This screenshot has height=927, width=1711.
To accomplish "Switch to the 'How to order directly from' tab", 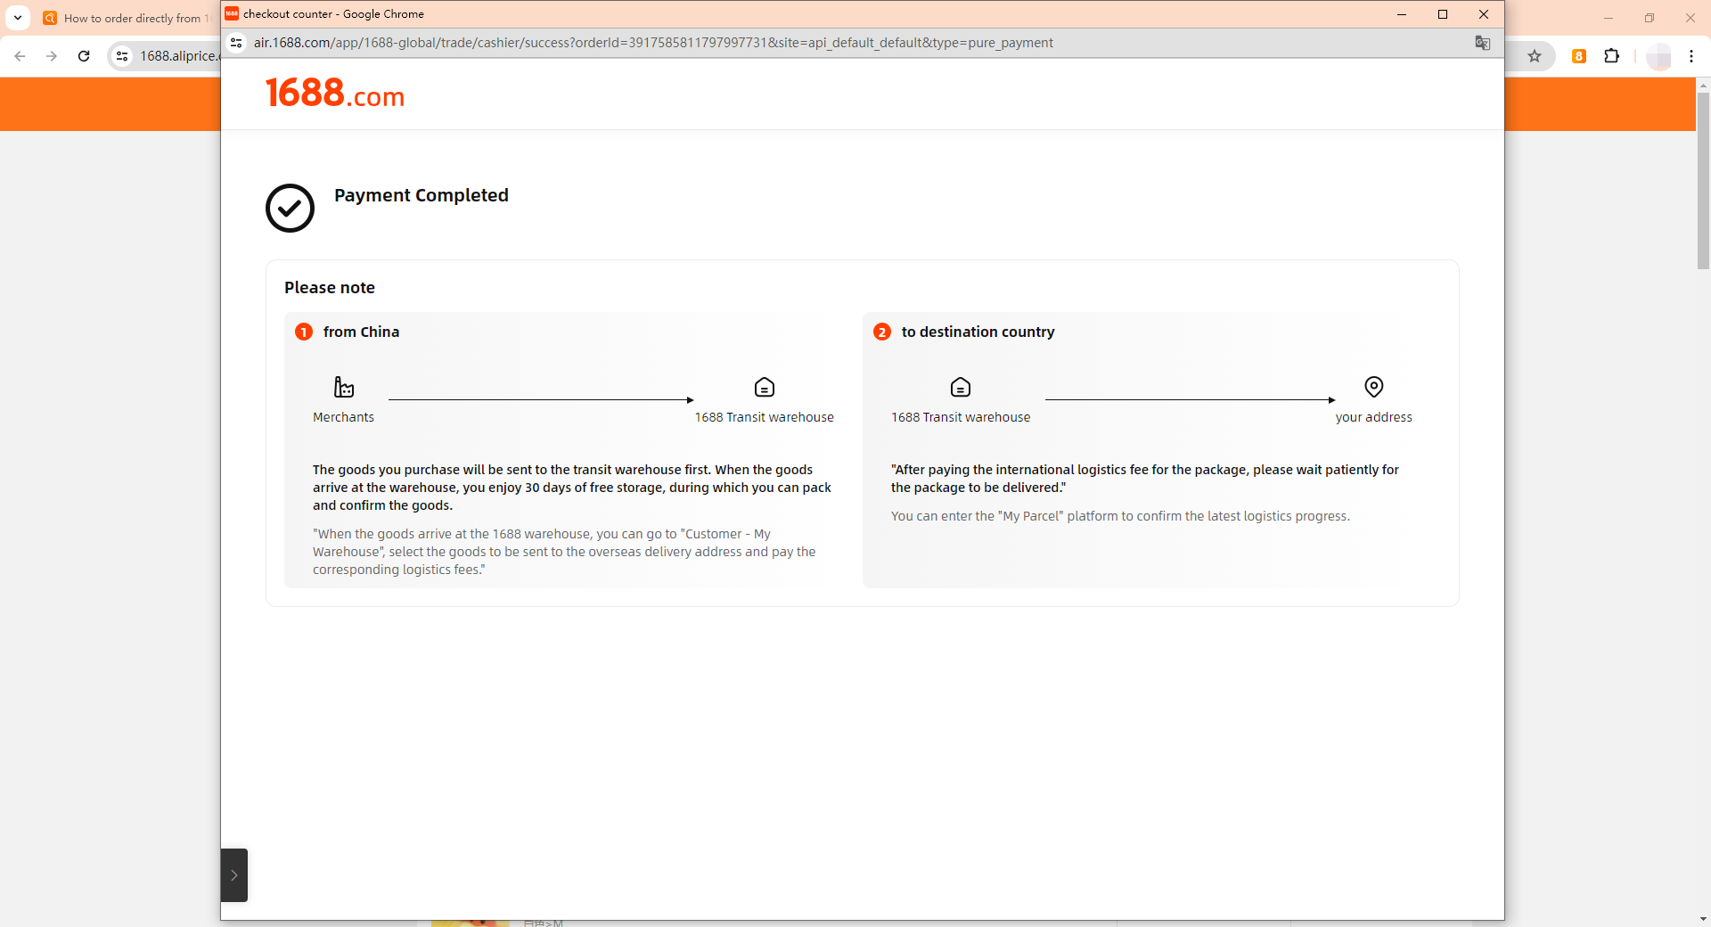I will [x=127, y=18].
